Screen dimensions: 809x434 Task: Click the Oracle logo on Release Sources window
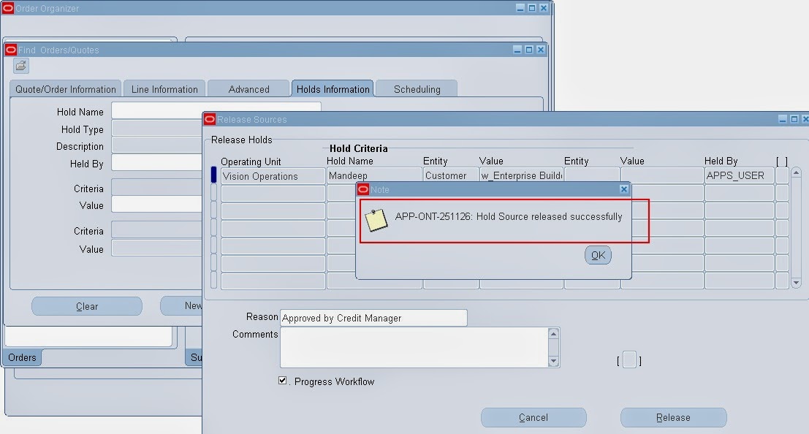tap(210, 118)
